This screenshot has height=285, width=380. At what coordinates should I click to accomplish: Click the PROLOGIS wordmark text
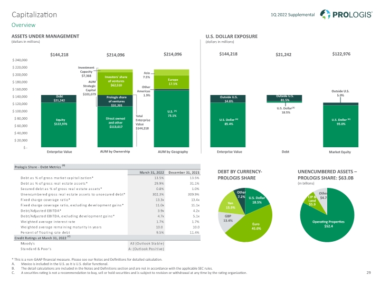(x=352, y=15)
